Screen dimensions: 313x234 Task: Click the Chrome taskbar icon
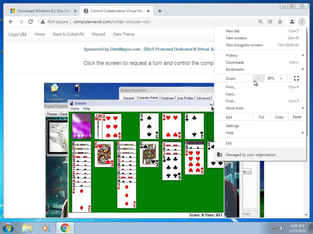coord(65,228)
